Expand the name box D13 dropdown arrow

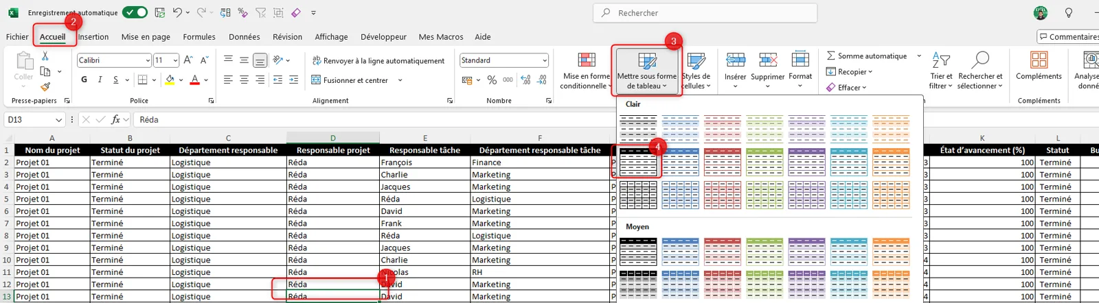click(x=58, y=119)
